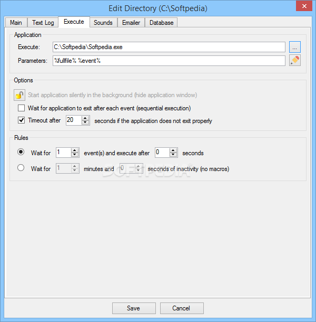Screen dimensions: 316x322
Task: Click the 'seconds of inactivity (no macros)' text
Action: [x=189, y=169]
